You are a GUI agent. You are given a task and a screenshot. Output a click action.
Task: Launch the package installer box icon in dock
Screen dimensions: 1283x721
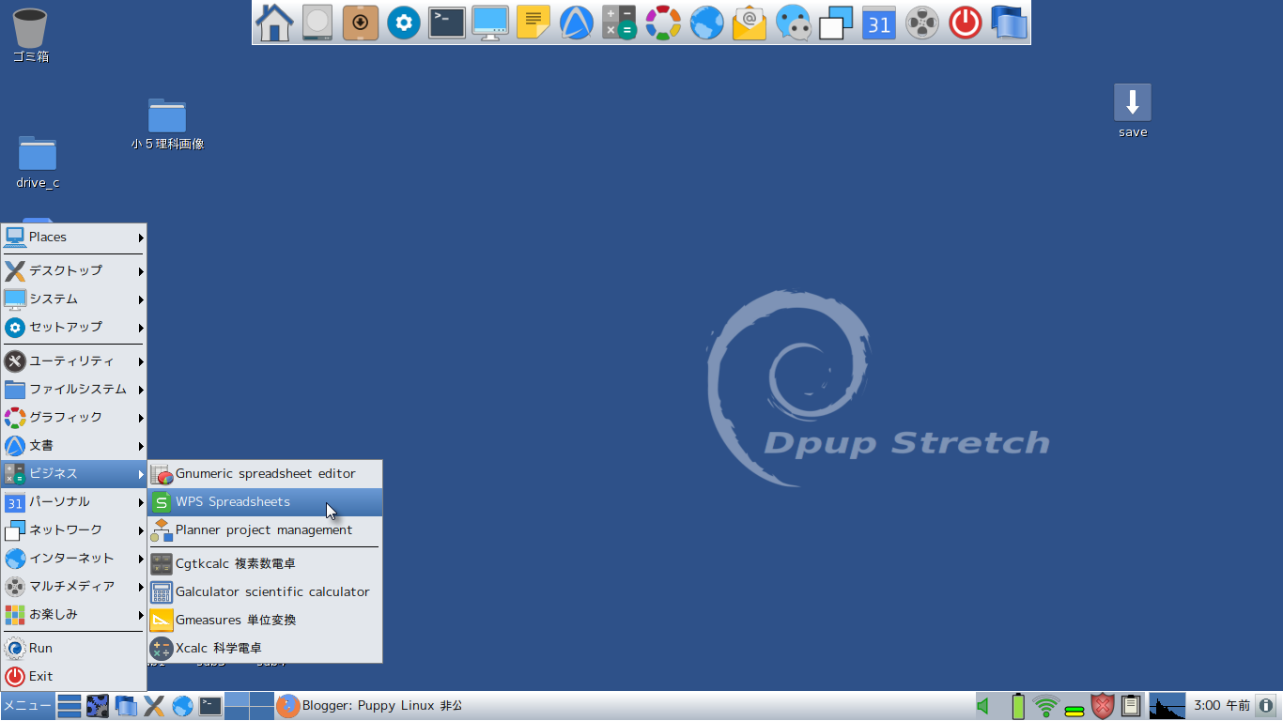pyautogui.click(x=361, y=23)
